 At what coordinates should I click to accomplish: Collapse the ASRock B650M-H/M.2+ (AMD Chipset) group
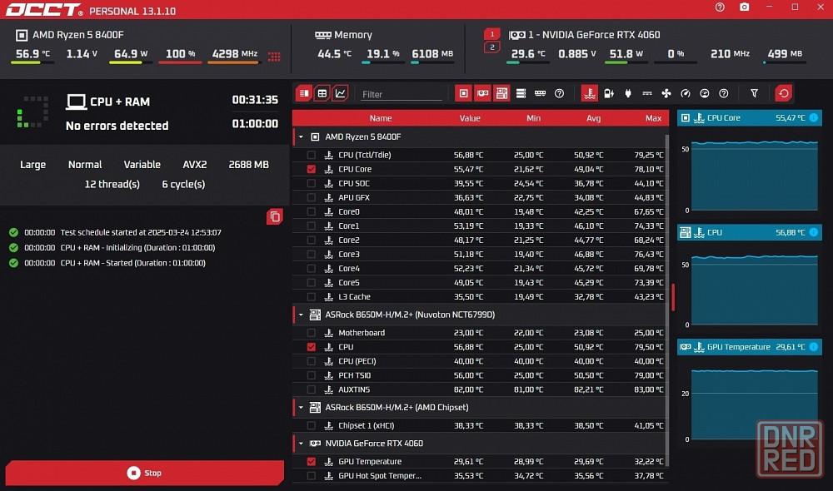[x=302, y=408]
